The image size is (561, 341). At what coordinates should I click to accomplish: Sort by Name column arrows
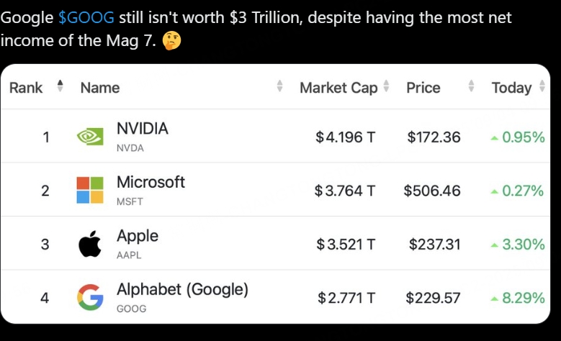tap(279, 87)
